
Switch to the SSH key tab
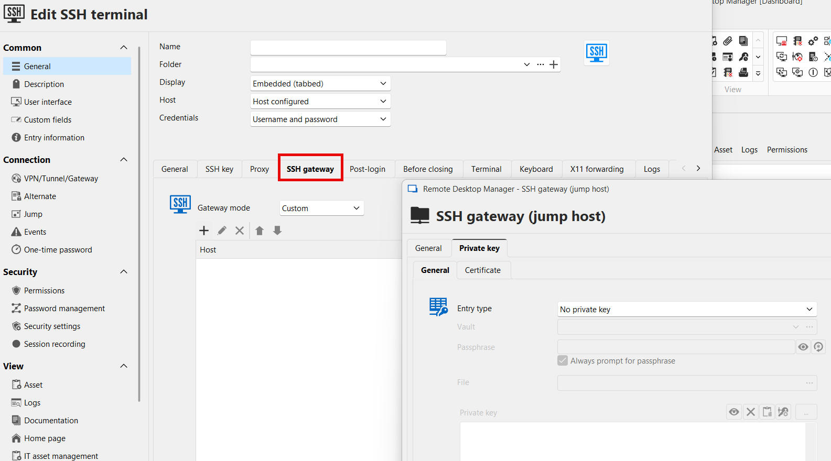pos(219,169)
